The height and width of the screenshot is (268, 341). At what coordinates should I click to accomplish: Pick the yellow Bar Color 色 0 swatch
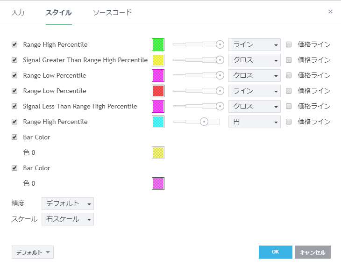coord(158,153)
